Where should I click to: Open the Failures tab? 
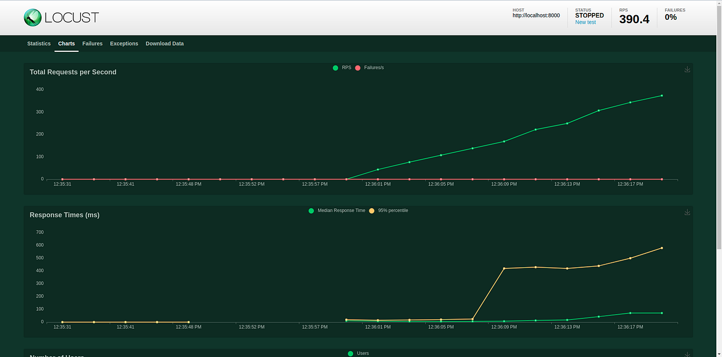pos(92,43)
